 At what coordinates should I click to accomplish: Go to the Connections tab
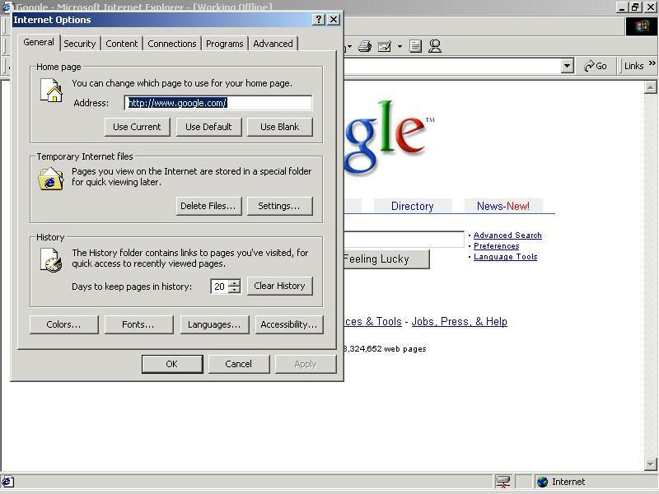(172, 44)
